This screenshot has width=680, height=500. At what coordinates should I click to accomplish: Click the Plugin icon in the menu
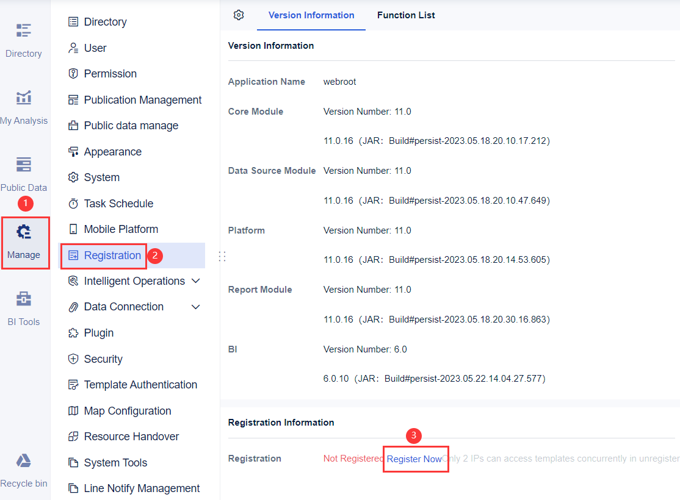73,332
